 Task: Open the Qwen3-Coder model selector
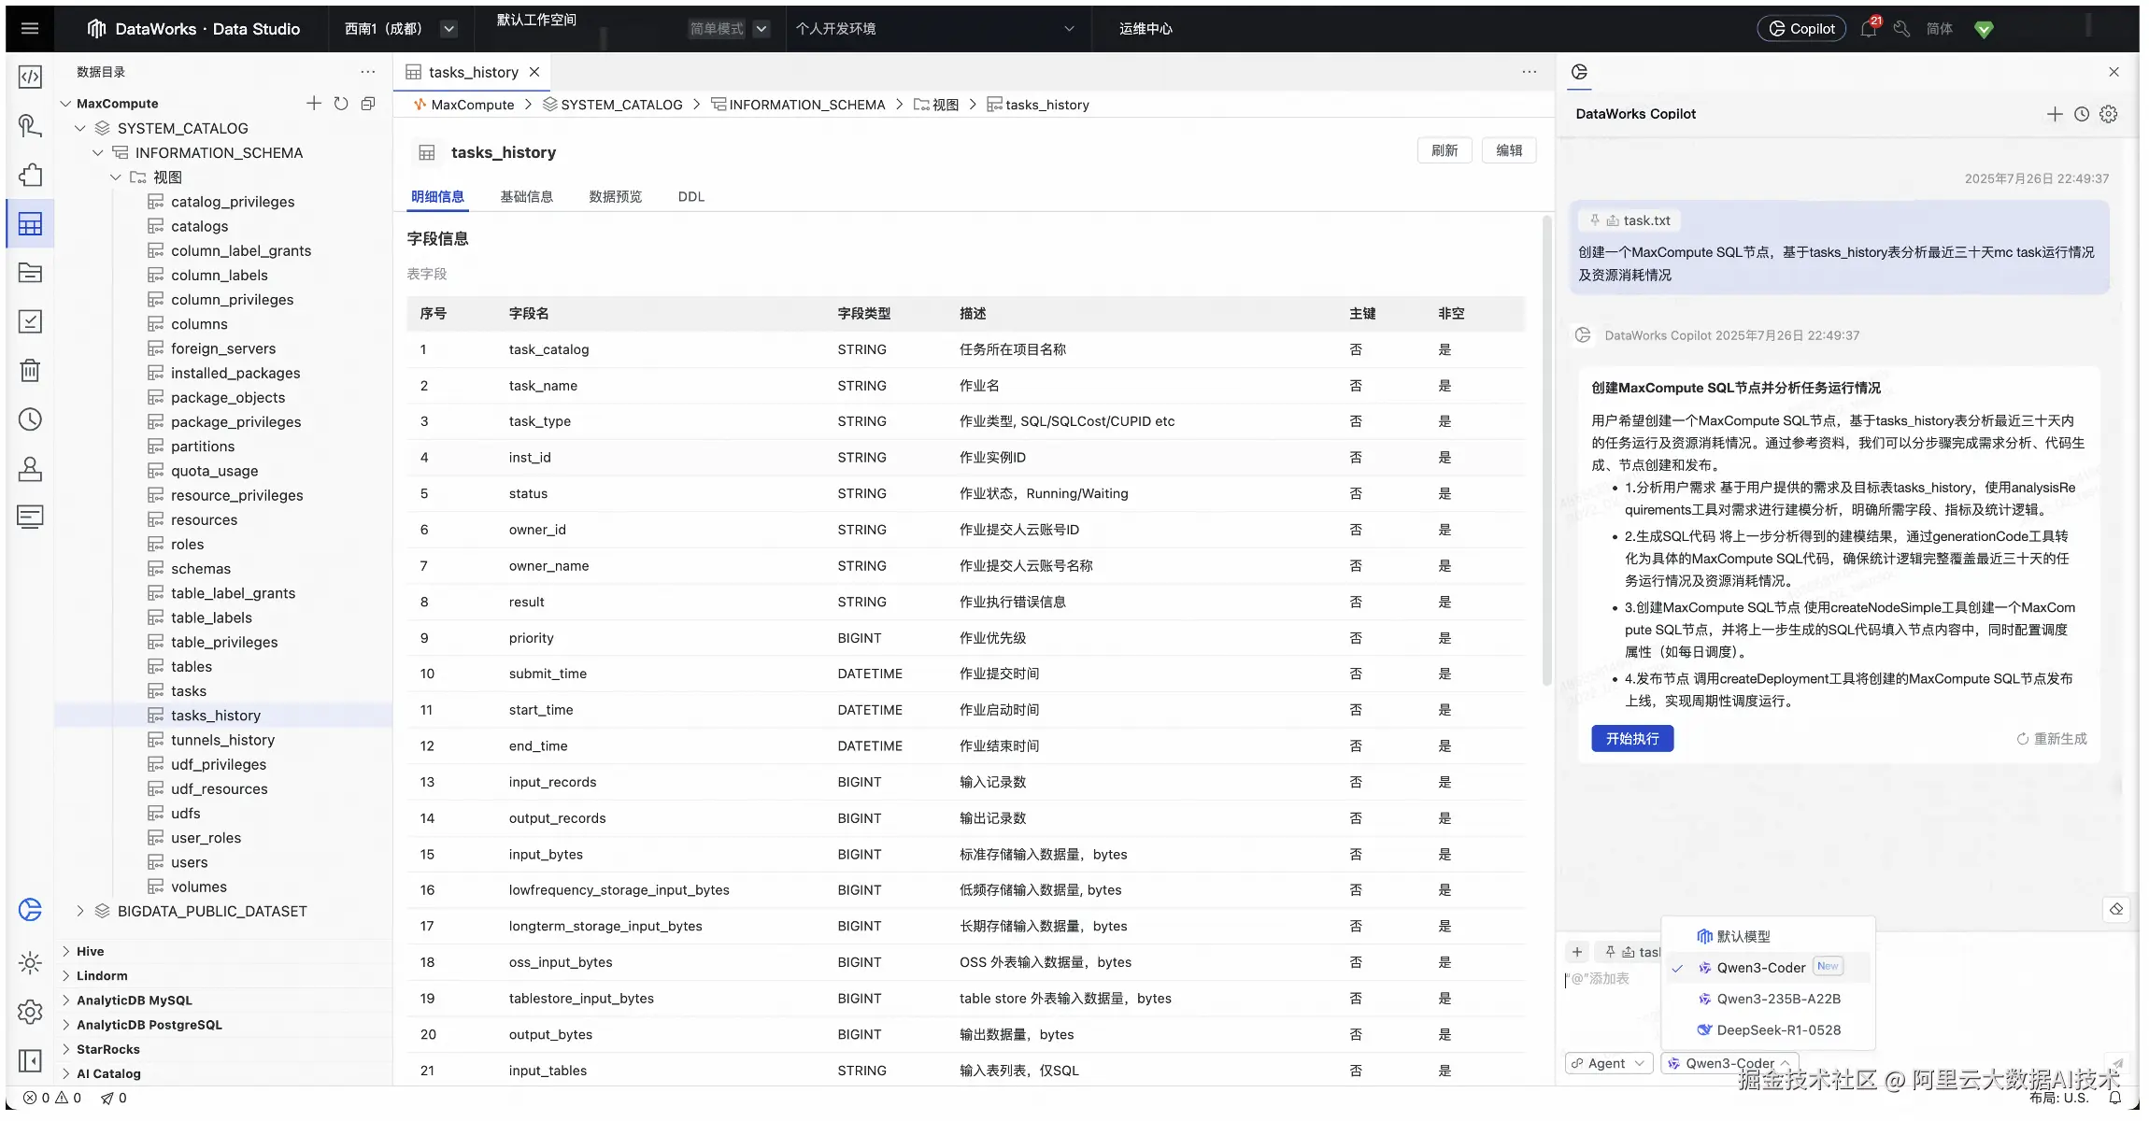pyautogui.click(x=1729, y=1063)
